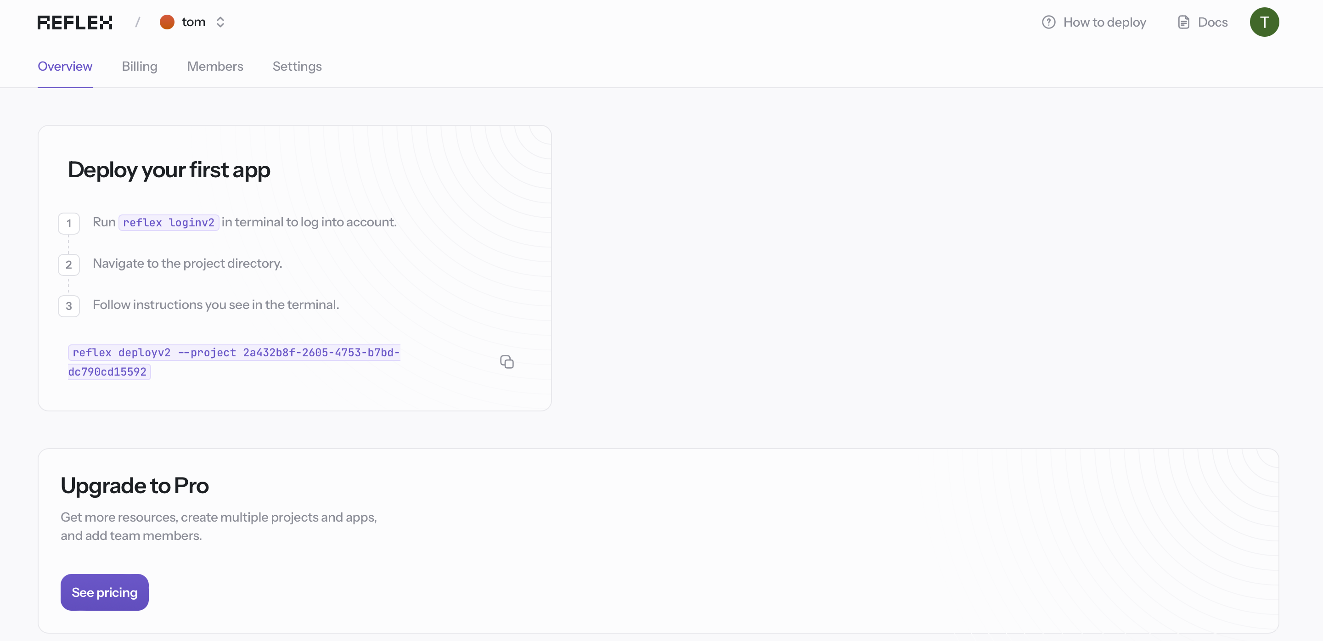
Task: Click the document icon next to Docs
Action: [x=1184, y=22]
